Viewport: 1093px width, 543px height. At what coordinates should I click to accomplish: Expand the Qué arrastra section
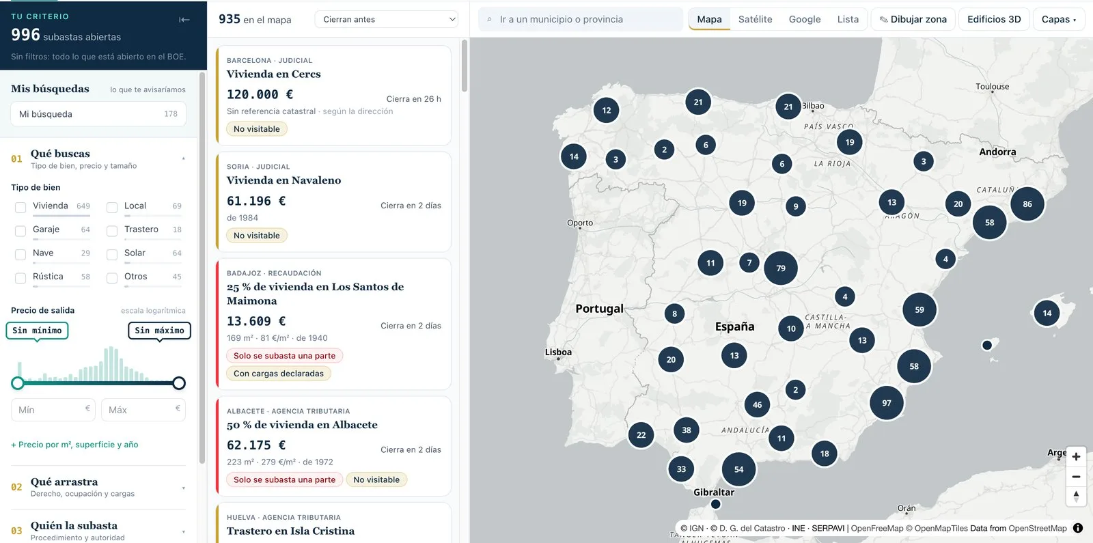[x=98, y=487]
